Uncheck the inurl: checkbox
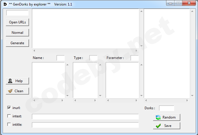This screenshot has width=198, height=135. click(x=9, y=108)
